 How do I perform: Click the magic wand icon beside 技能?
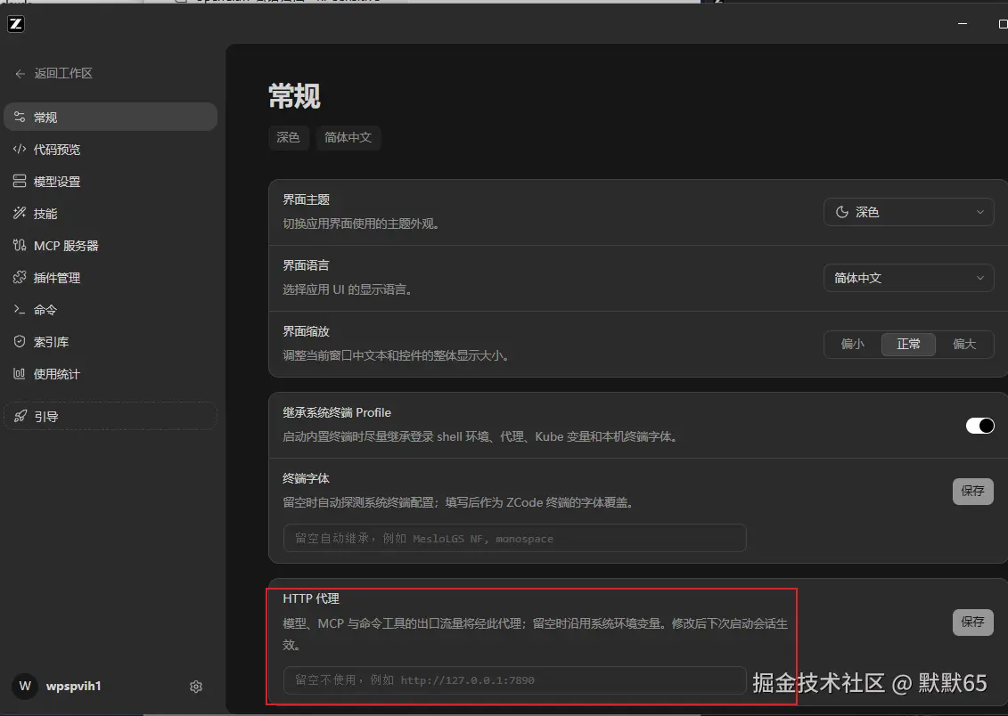pos(20,213)
